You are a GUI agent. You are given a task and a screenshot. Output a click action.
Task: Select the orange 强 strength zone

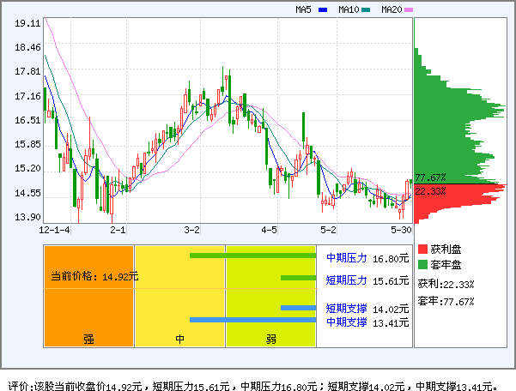(88, 296)
